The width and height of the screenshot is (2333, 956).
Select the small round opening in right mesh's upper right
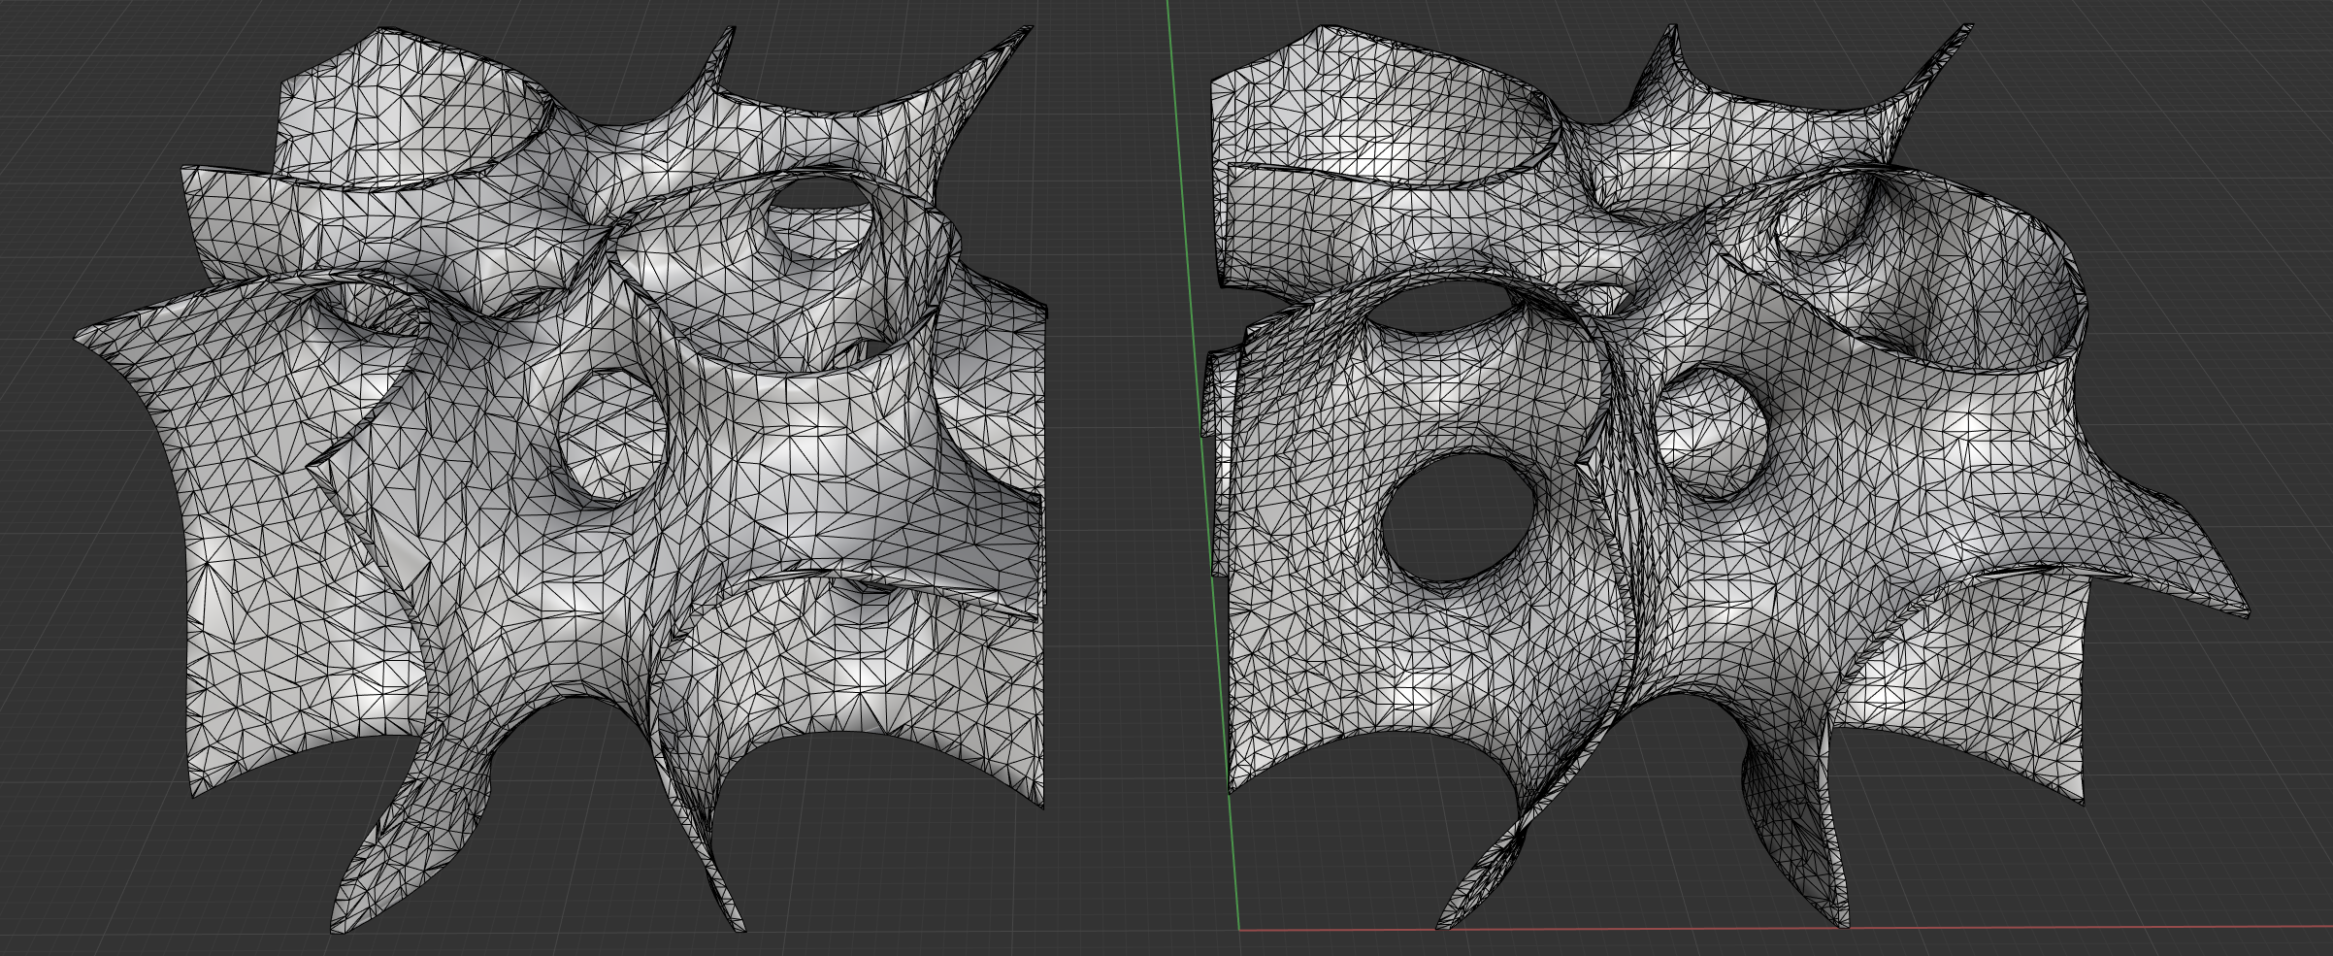point(1823,220)
